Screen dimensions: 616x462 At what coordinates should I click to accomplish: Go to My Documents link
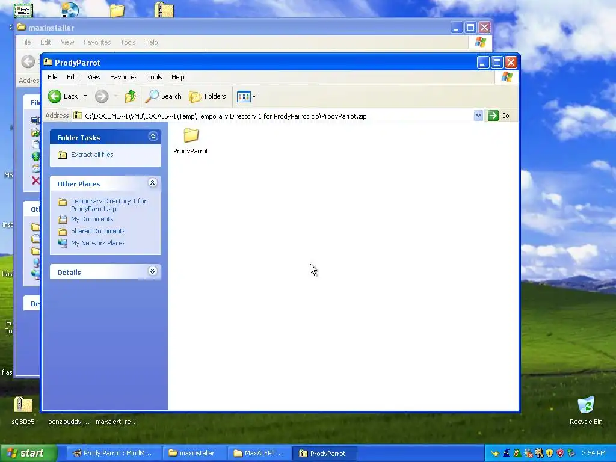coord(92,219)
